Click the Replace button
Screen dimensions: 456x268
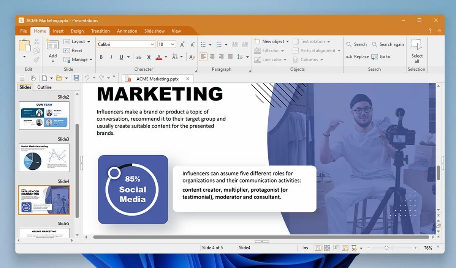coord(357,57)
